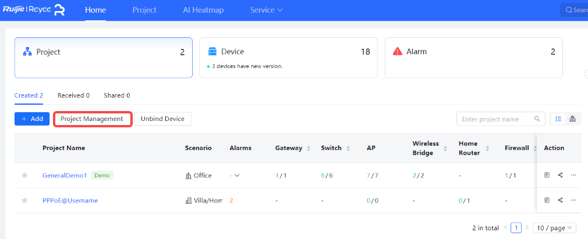Share the PPPoE@Username project
This screenshot has width=588, height=239.
pos(560,201)
